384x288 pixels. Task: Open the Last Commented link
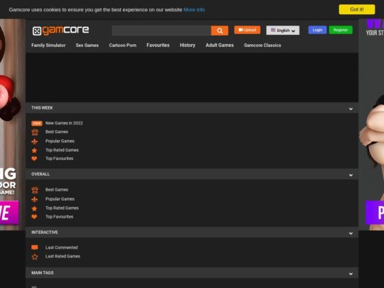(x=61, y=247)
